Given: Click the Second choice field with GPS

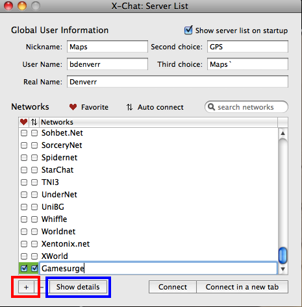Looking at the screenshot, I should tap(247, 46).
